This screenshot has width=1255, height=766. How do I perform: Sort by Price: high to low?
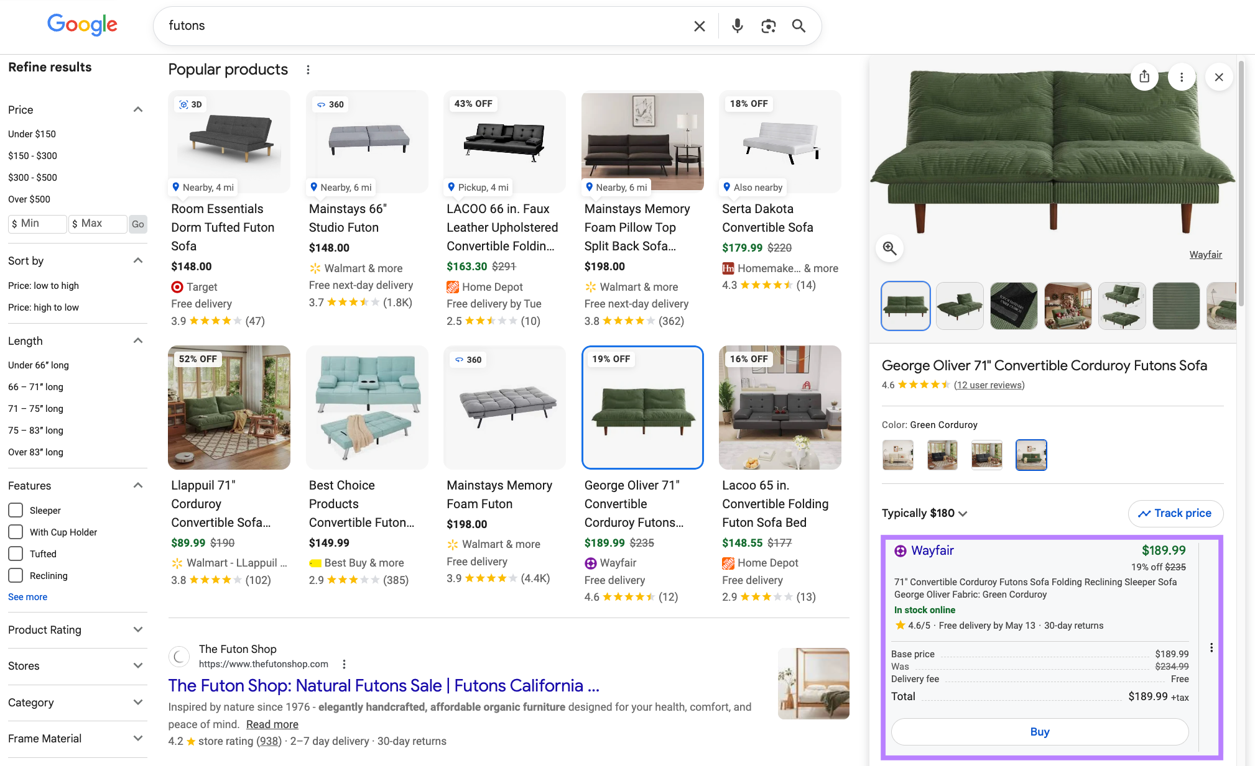pyautogui.click(x=44, y=308)
